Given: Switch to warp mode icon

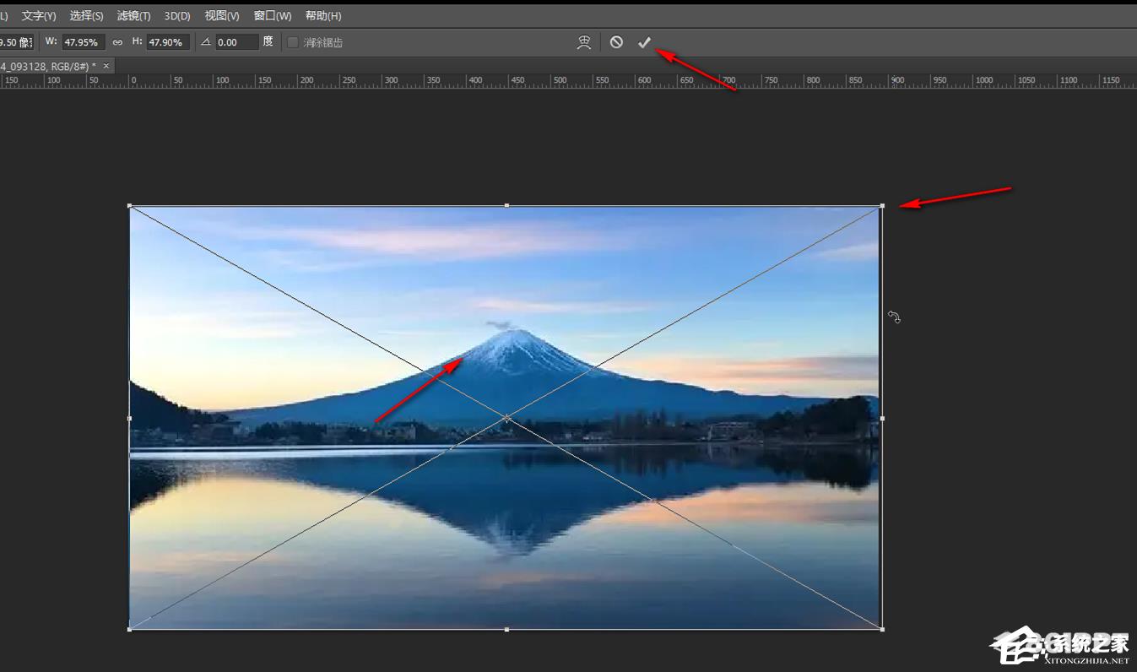Looking at the screenshot, I should (584, 42).
